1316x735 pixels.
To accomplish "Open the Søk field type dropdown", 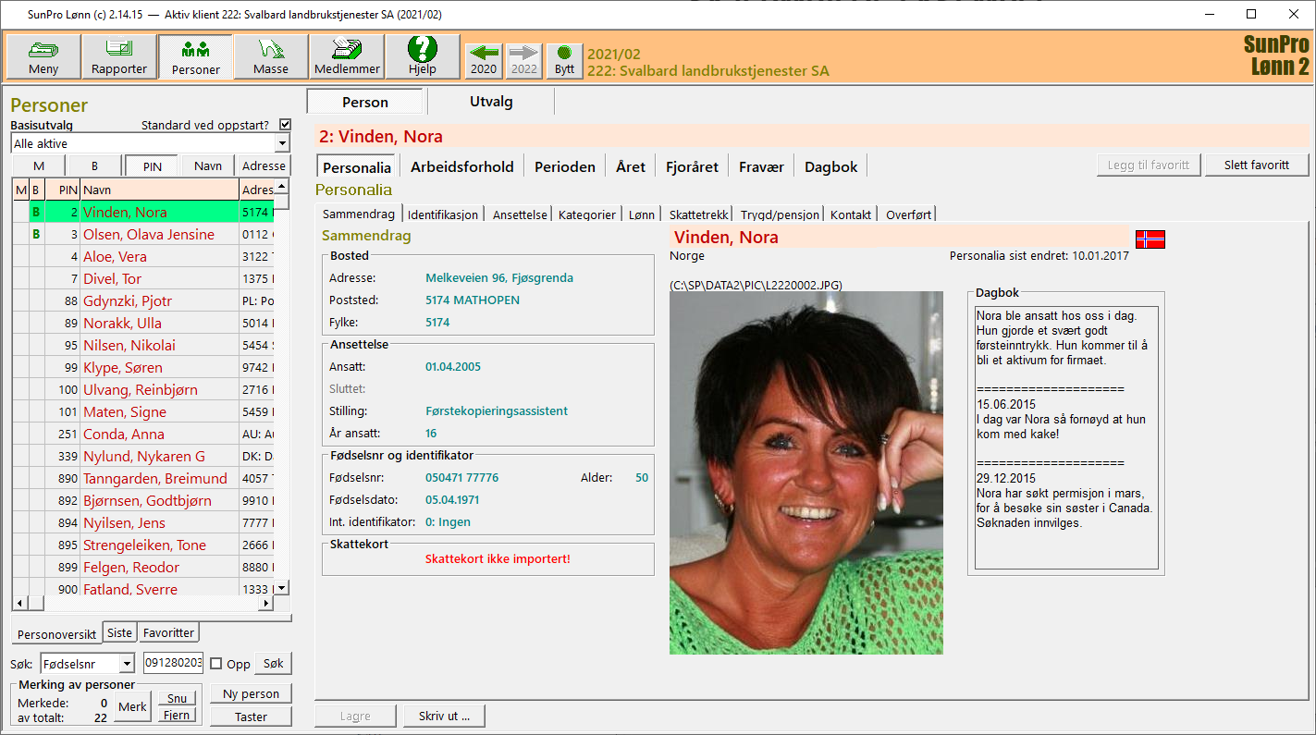I will [x=88, y=663].
